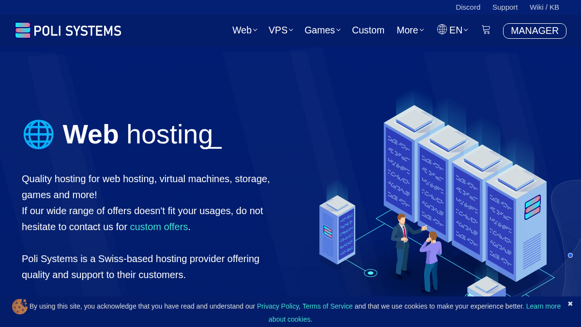Open the Privacy Policy link
The image size is (581, 327).
click(x=278, y=306)
